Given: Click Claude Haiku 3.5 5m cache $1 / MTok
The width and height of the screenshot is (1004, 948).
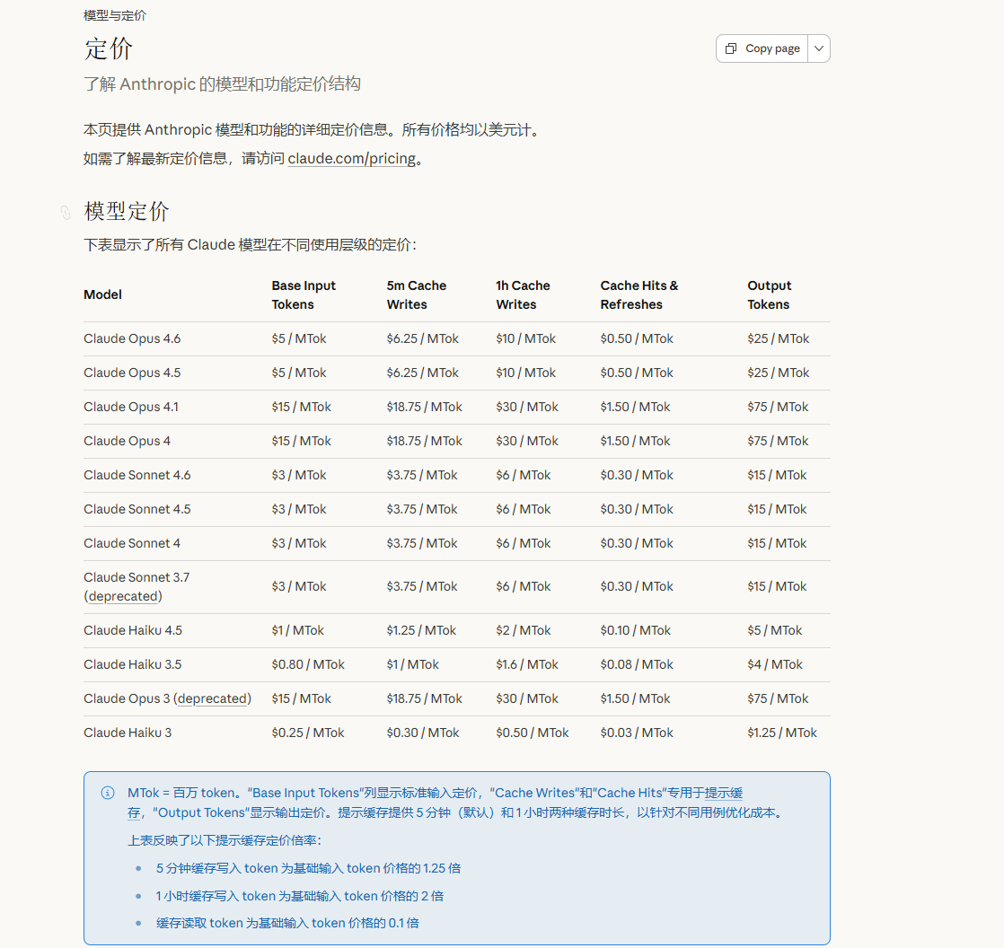Looking at the screenshot, I should pyautogui.click(x=412, y=664).
